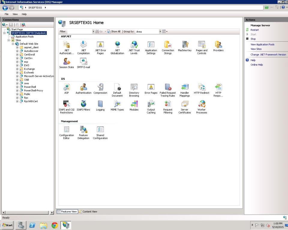Open the view style dropdown button
The height and width of the screenshot is (230, 288).
point(165,31)
